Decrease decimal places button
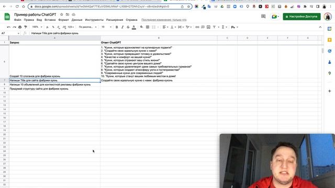The width and height of the screenshot is (335, 188). pyautogui.click(x=59, y=27)
